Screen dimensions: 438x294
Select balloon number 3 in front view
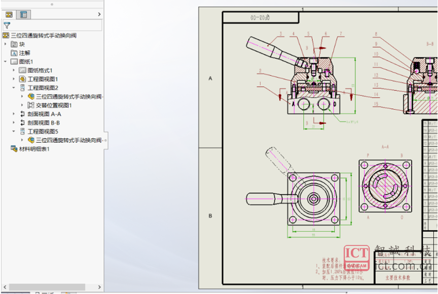coord(281,34)
